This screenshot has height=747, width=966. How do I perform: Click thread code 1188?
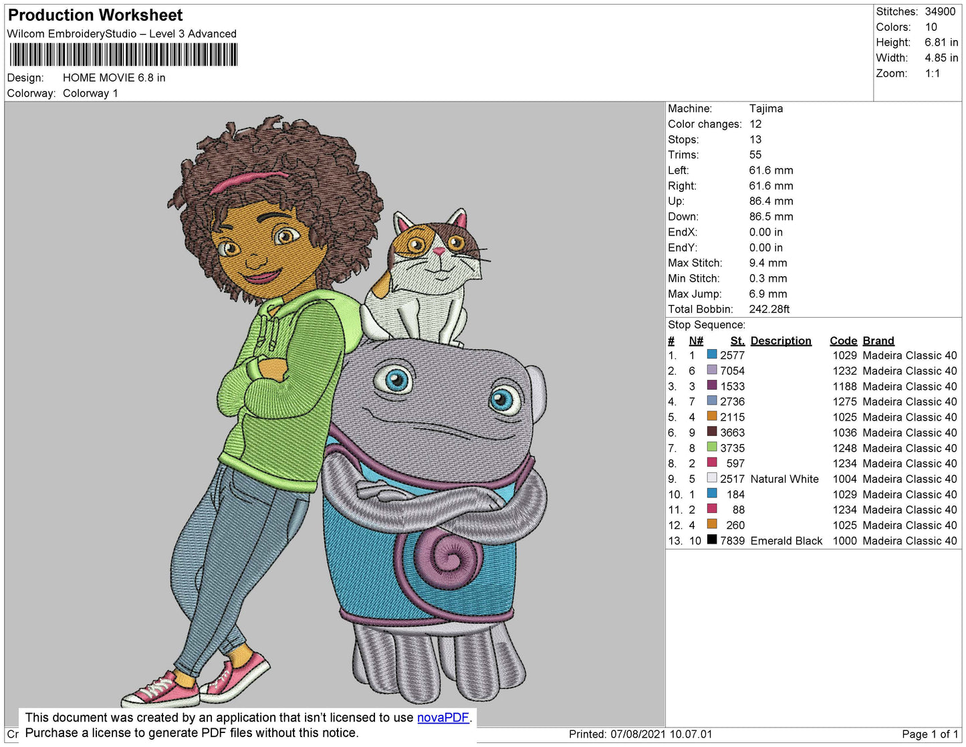[845, 386]
